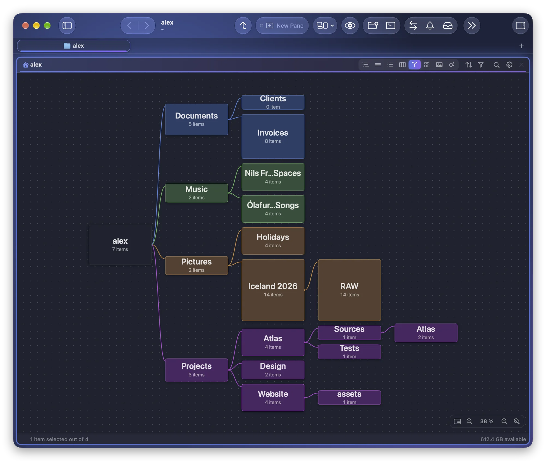The width and height of the screenshot is (546, 461).
Task: Switch to the column view
Action: 402,65
